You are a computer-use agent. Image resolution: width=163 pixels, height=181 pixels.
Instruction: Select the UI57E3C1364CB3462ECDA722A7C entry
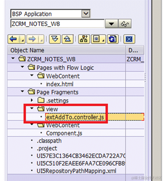pos(81,156)
